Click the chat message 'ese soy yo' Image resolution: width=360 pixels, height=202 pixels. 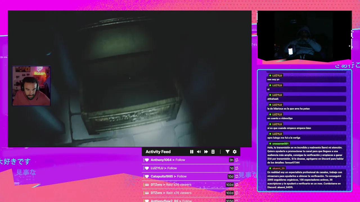coord(273,79)
